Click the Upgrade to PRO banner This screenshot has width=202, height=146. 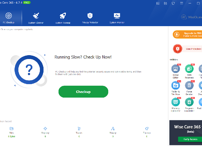click(x=187, y=34)
